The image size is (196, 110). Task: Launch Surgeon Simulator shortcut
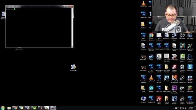pyautogui.click(x=174, y=68)
